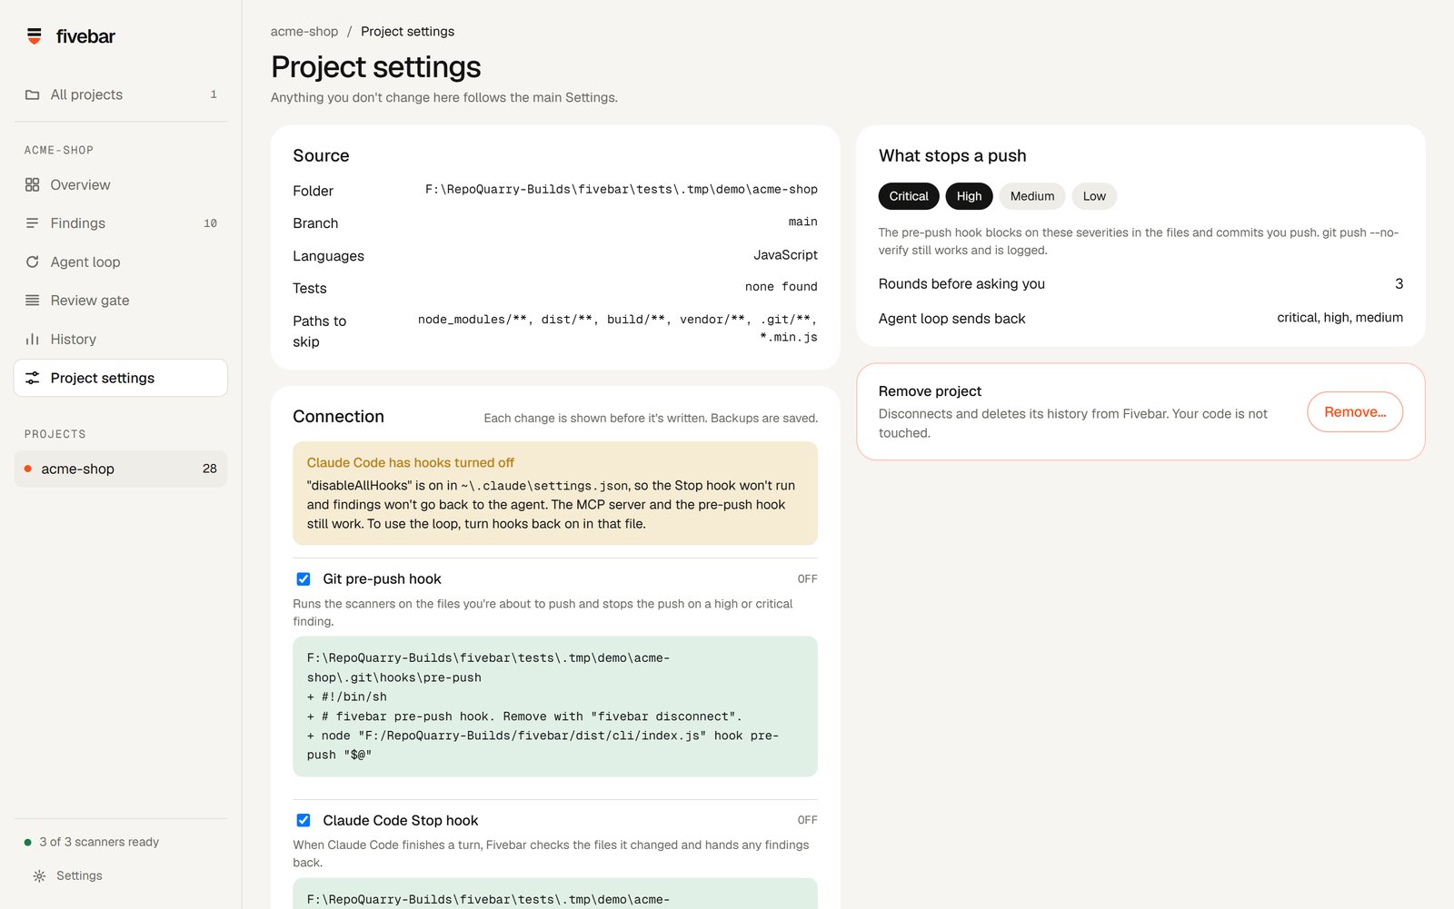Click the Paths to skip value

(x=618, y=329)
